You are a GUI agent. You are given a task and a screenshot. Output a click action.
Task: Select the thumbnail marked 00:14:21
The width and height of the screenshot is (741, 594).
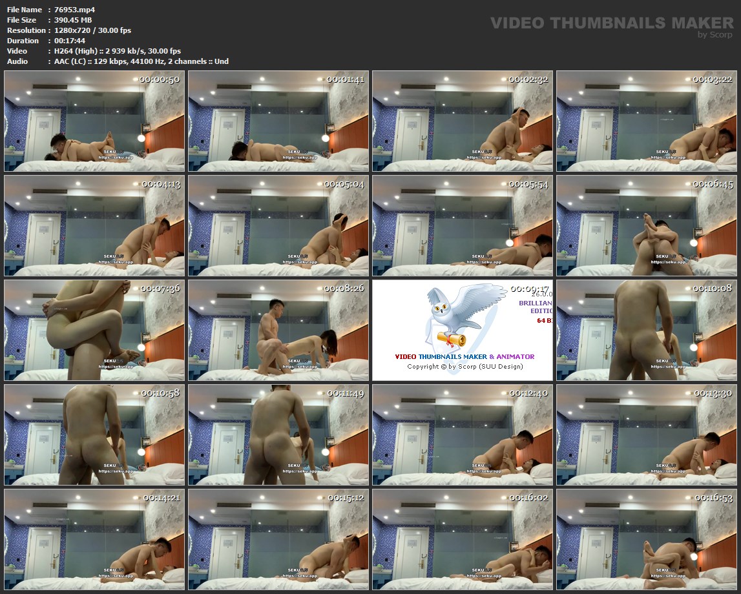point(94,539)
